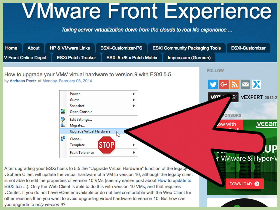Select Guest in the context menu

[74, 100]
